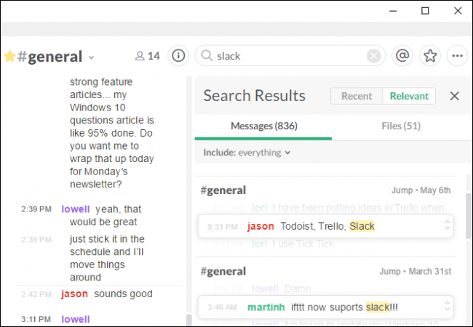Close the Slack window
The width and height of the screenshot is (473, 327).
click(458, 11)
